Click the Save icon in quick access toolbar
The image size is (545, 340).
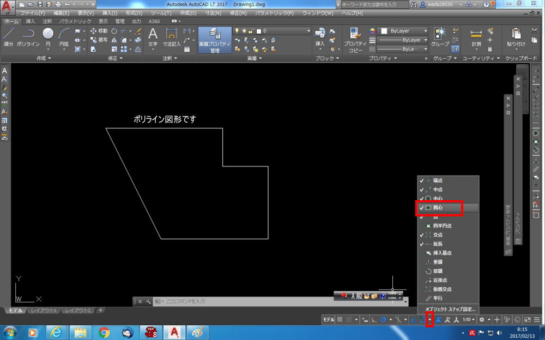tap(40, 4)
